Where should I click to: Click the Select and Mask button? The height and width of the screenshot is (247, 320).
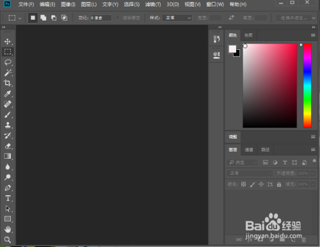pos(294,18)
